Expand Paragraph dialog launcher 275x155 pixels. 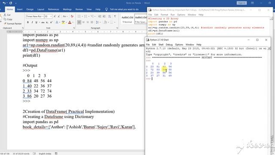[117, 28]
